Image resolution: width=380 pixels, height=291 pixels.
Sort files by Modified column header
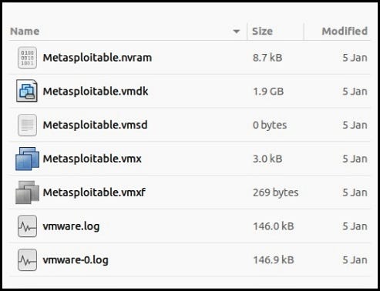(x=345, y=32)
